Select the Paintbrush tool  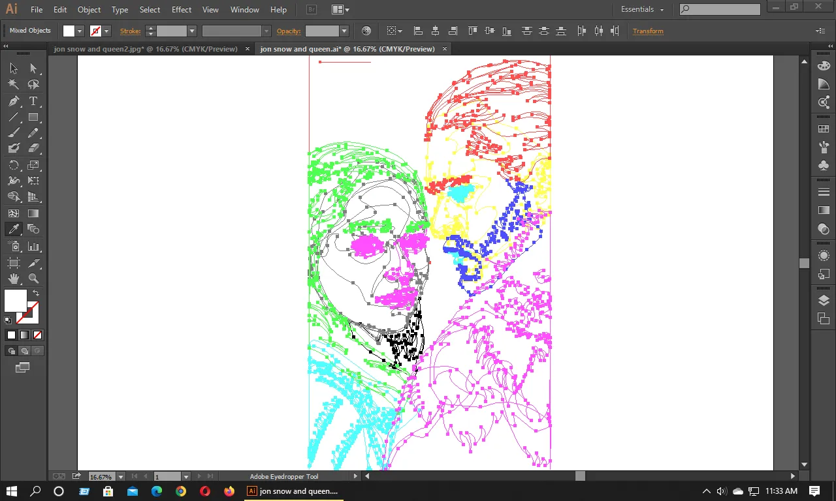click(14, 133)
